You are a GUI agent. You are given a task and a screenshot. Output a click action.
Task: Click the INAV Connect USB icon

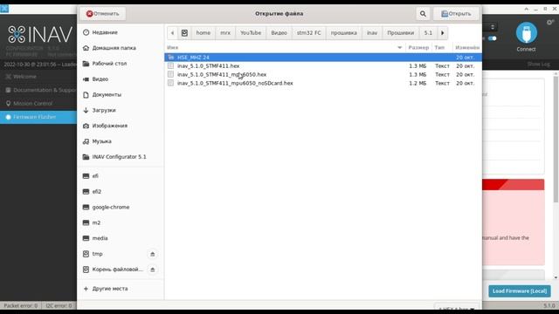tap(526, 33)
